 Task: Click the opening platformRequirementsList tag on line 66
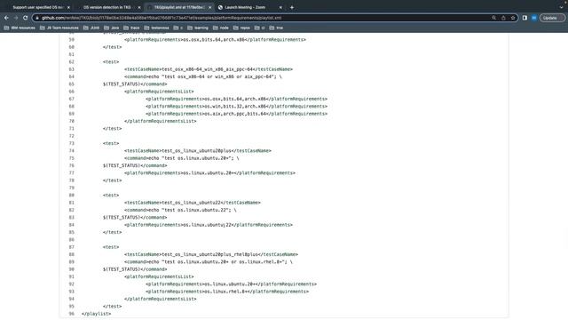[x=159, y=92]
